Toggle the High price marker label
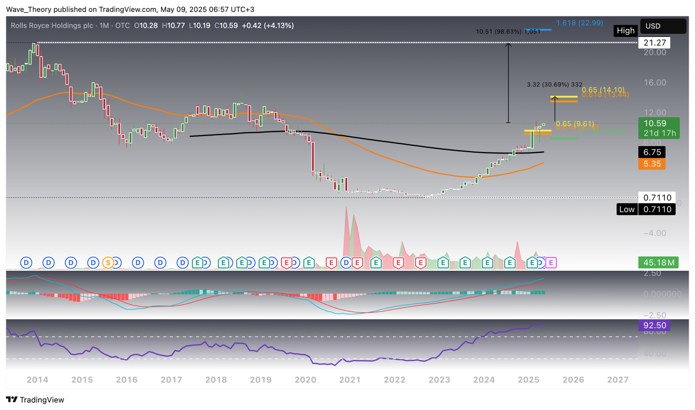This screenshot has width=695, height=410. point(625,30)
